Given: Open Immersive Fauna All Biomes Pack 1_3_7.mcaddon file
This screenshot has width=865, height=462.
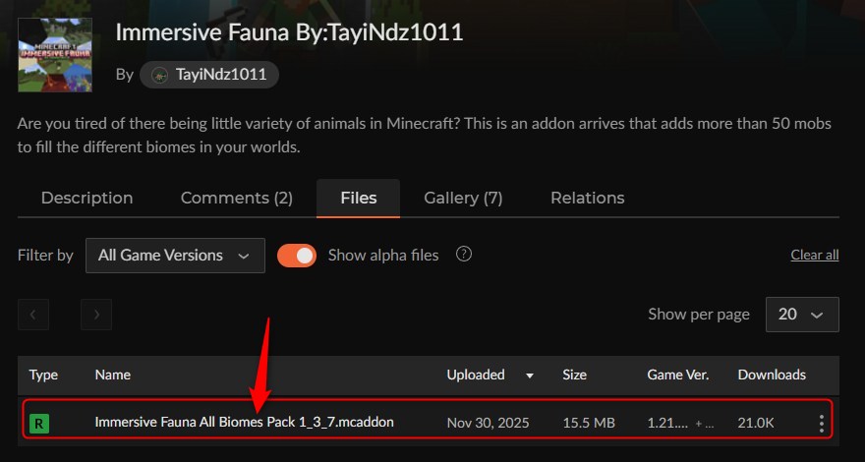Looking at the screenshot, I should tap(245, 423).
